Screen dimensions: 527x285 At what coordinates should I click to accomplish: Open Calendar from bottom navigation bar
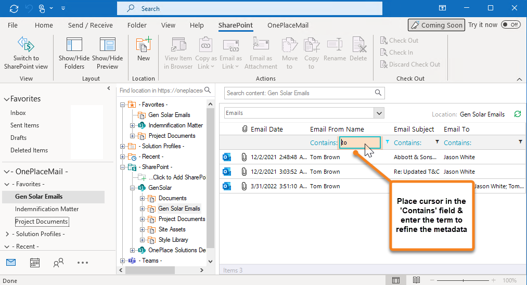coord(35,263)
